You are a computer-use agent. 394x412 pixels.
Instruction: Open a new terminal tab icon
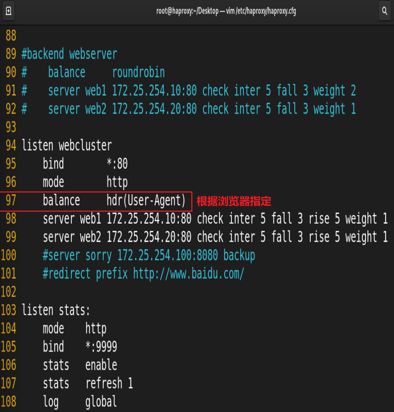[9, 11]
